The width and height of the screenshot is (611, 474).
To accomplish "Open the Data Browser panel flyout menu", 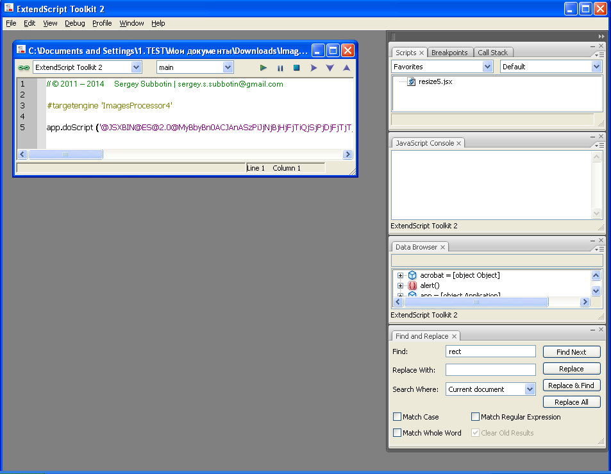I will coord(599,249).
